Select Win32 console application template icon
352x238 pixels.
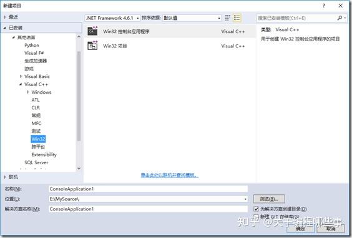point(92,31)
